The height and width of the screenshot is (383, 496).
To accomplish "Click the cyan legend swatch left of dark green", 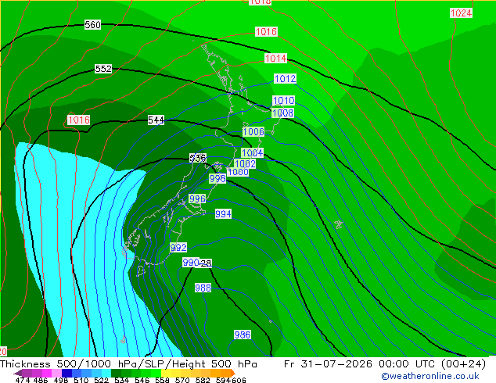I will tap(106, 373).
